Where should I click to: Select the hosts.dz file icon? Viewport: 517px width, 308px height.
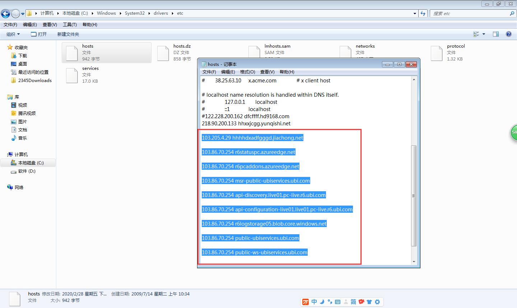pyautogui.click(x=163, y=53)
